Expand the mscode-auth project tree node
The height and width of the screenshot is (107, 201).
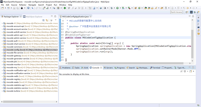click(x=2, y=41)
